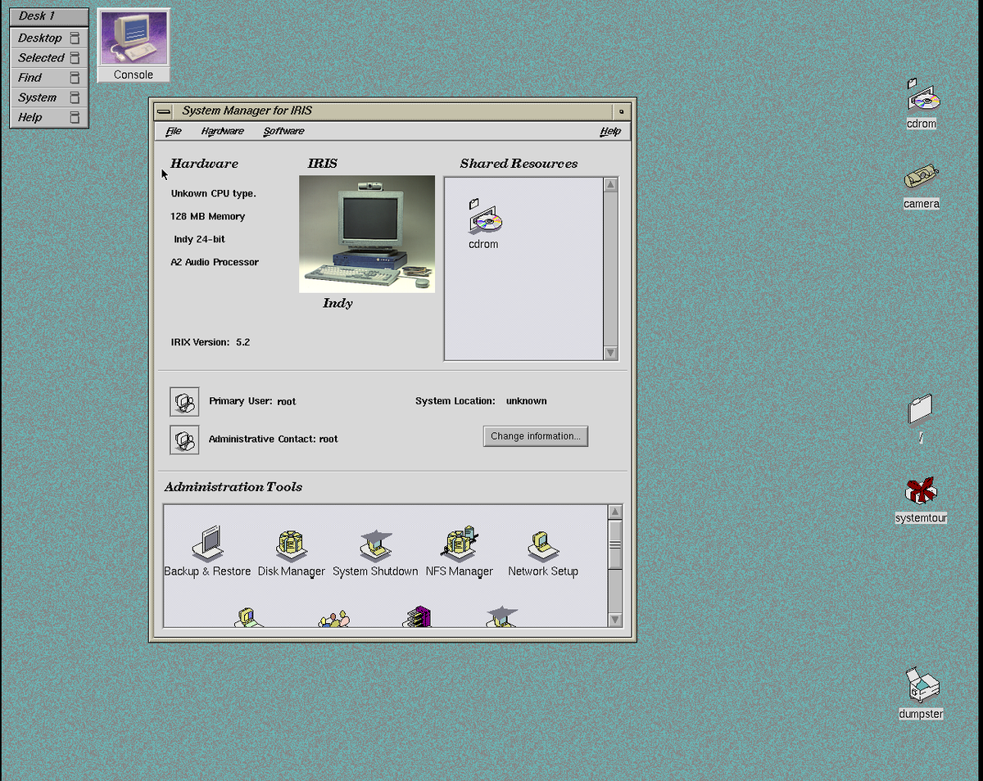Viewport: 983px width, 781px height.
Task: Click the Shared Resources scroll up arrow
Action: [610, 185]
